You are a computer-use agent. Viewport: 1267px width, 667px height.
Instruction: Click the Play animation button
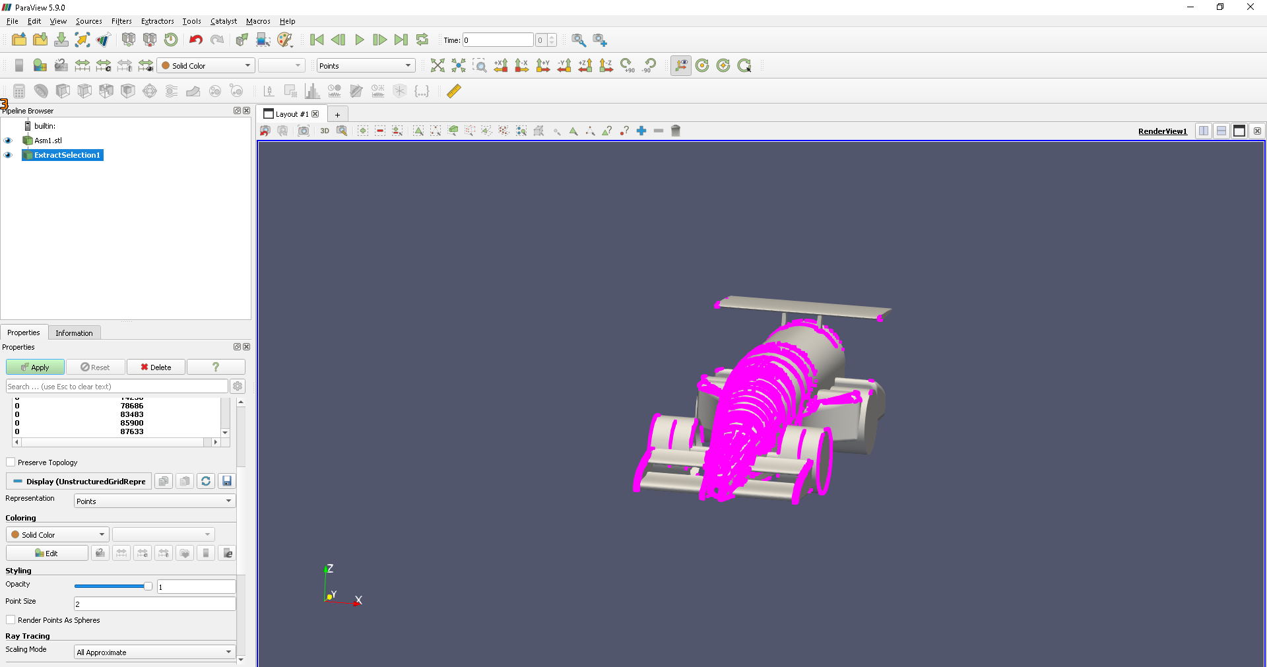(x=360, y=40)
